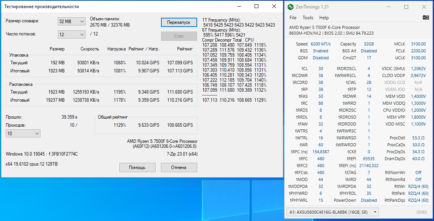Click the Помощь button
Image resolution: width=434 pixels, height=221 pixels.
tap(137, 167)
